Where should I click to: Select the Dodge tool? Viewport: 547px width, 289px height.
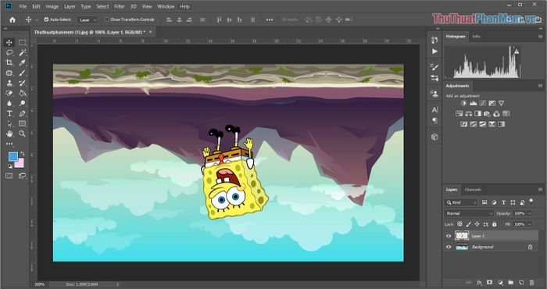point(23,103)
